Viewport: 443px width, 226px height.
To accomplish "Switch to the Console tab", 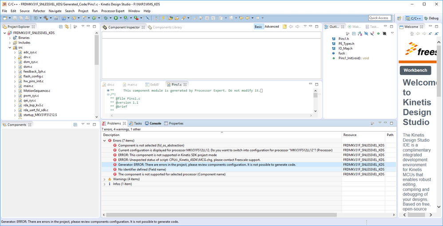I will pyautogui.click(x=153, y=123).
